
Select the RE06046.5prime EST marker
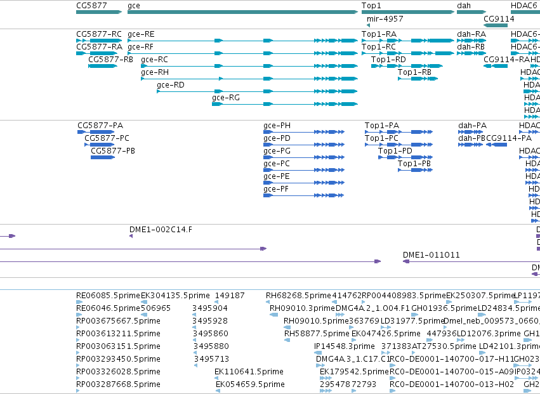pos(79,315)
